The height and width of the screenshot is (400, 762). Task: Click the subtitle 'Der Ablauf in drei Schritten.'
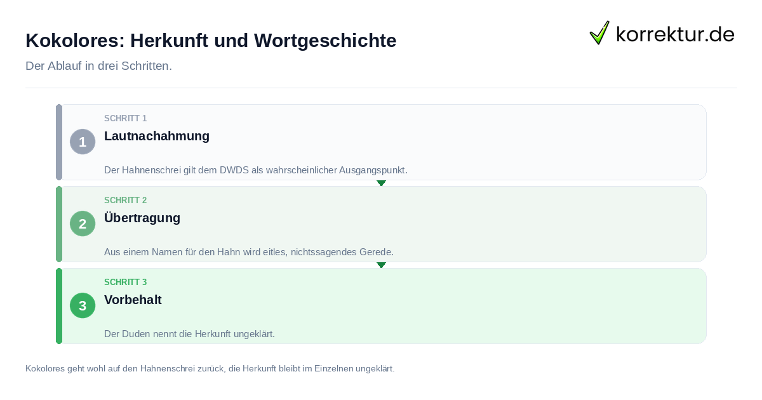98,66
